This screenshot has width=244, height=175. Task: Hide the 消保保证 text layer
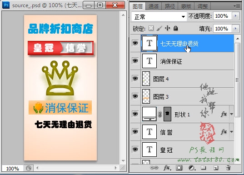point(135,60)
